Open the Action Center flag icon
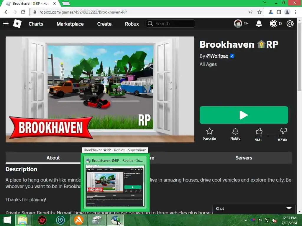This screenshot has height=226, width=302. [260, 220]
